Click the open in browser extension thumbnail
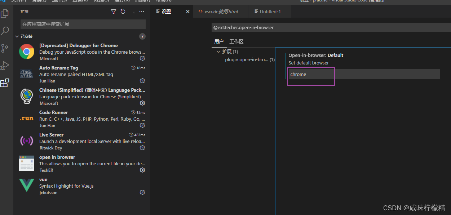 27,163
